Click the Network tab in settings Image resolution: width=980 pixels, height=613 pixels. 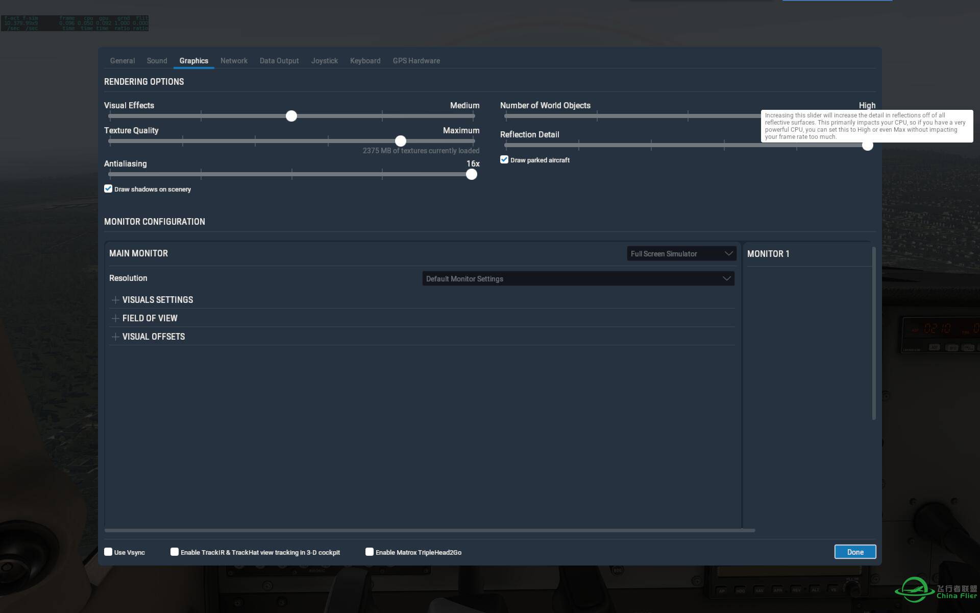tap(234, 60)
